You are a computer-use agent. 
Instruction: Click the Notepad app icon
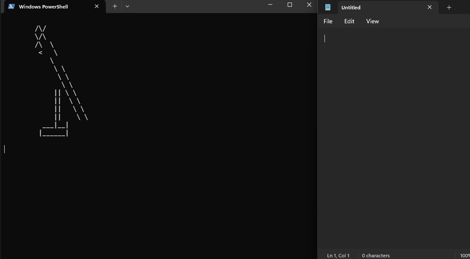328,7
